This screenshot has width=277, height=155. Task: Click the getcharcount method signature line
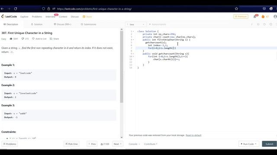pyautogui.click(x=166, y=54)
